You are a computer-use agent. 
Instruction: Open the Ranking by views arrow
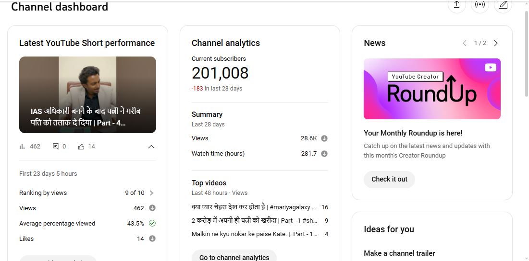pyautogui.click(x=151, y=193)
